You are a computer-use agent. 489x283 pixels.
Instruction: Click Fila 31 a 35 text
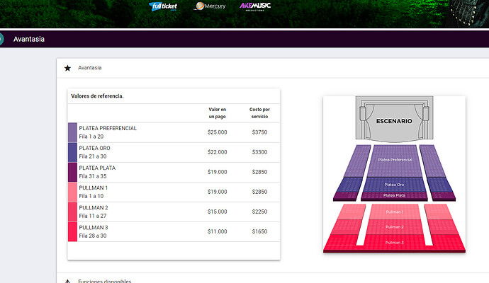93,177
